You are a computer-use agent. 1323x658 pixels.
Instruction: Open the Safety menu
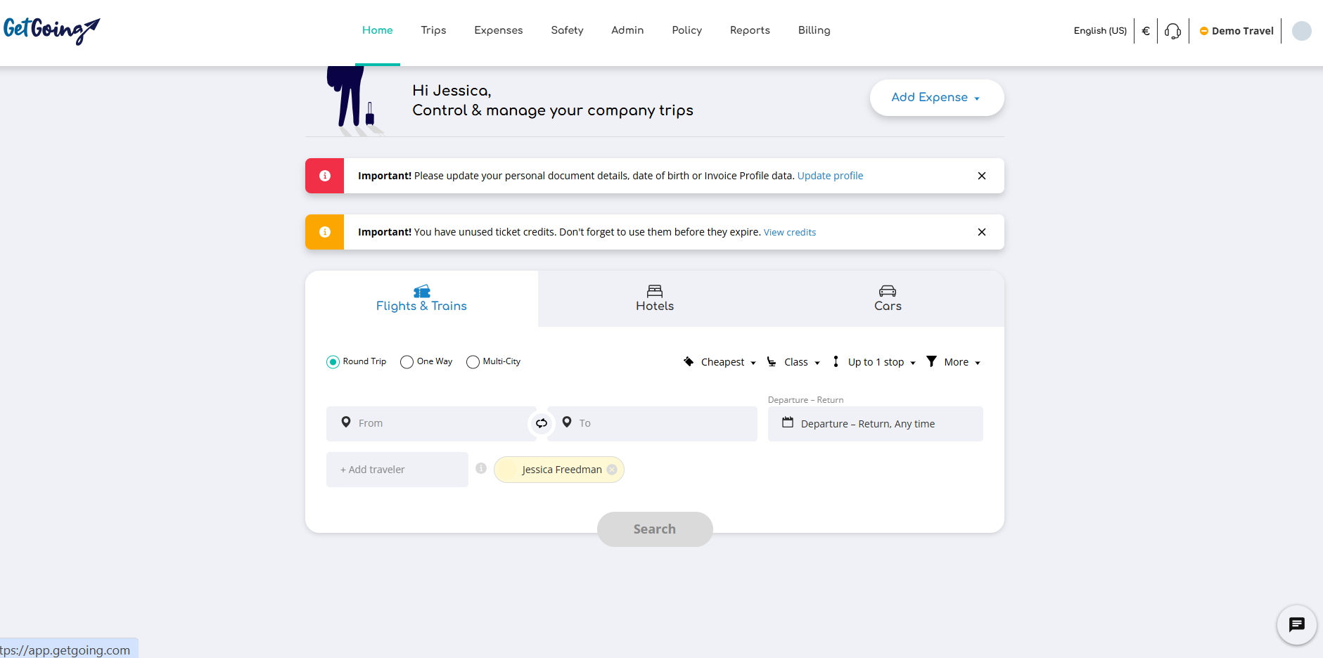[x=568, y=30]
